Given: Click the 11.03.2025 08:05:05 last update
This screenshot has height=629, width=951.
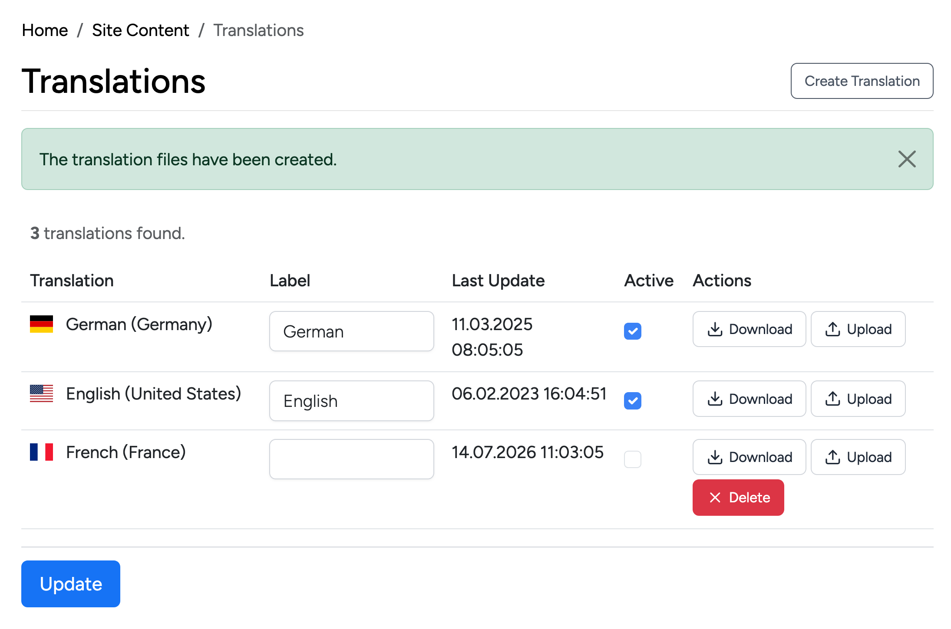Looking at the screenshot, I should pos(492,337).
